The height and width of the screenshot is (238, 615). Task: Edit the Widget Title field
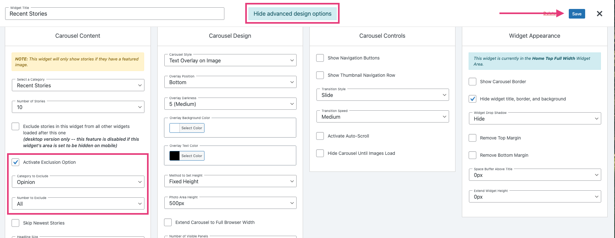(x=115, y=14)
